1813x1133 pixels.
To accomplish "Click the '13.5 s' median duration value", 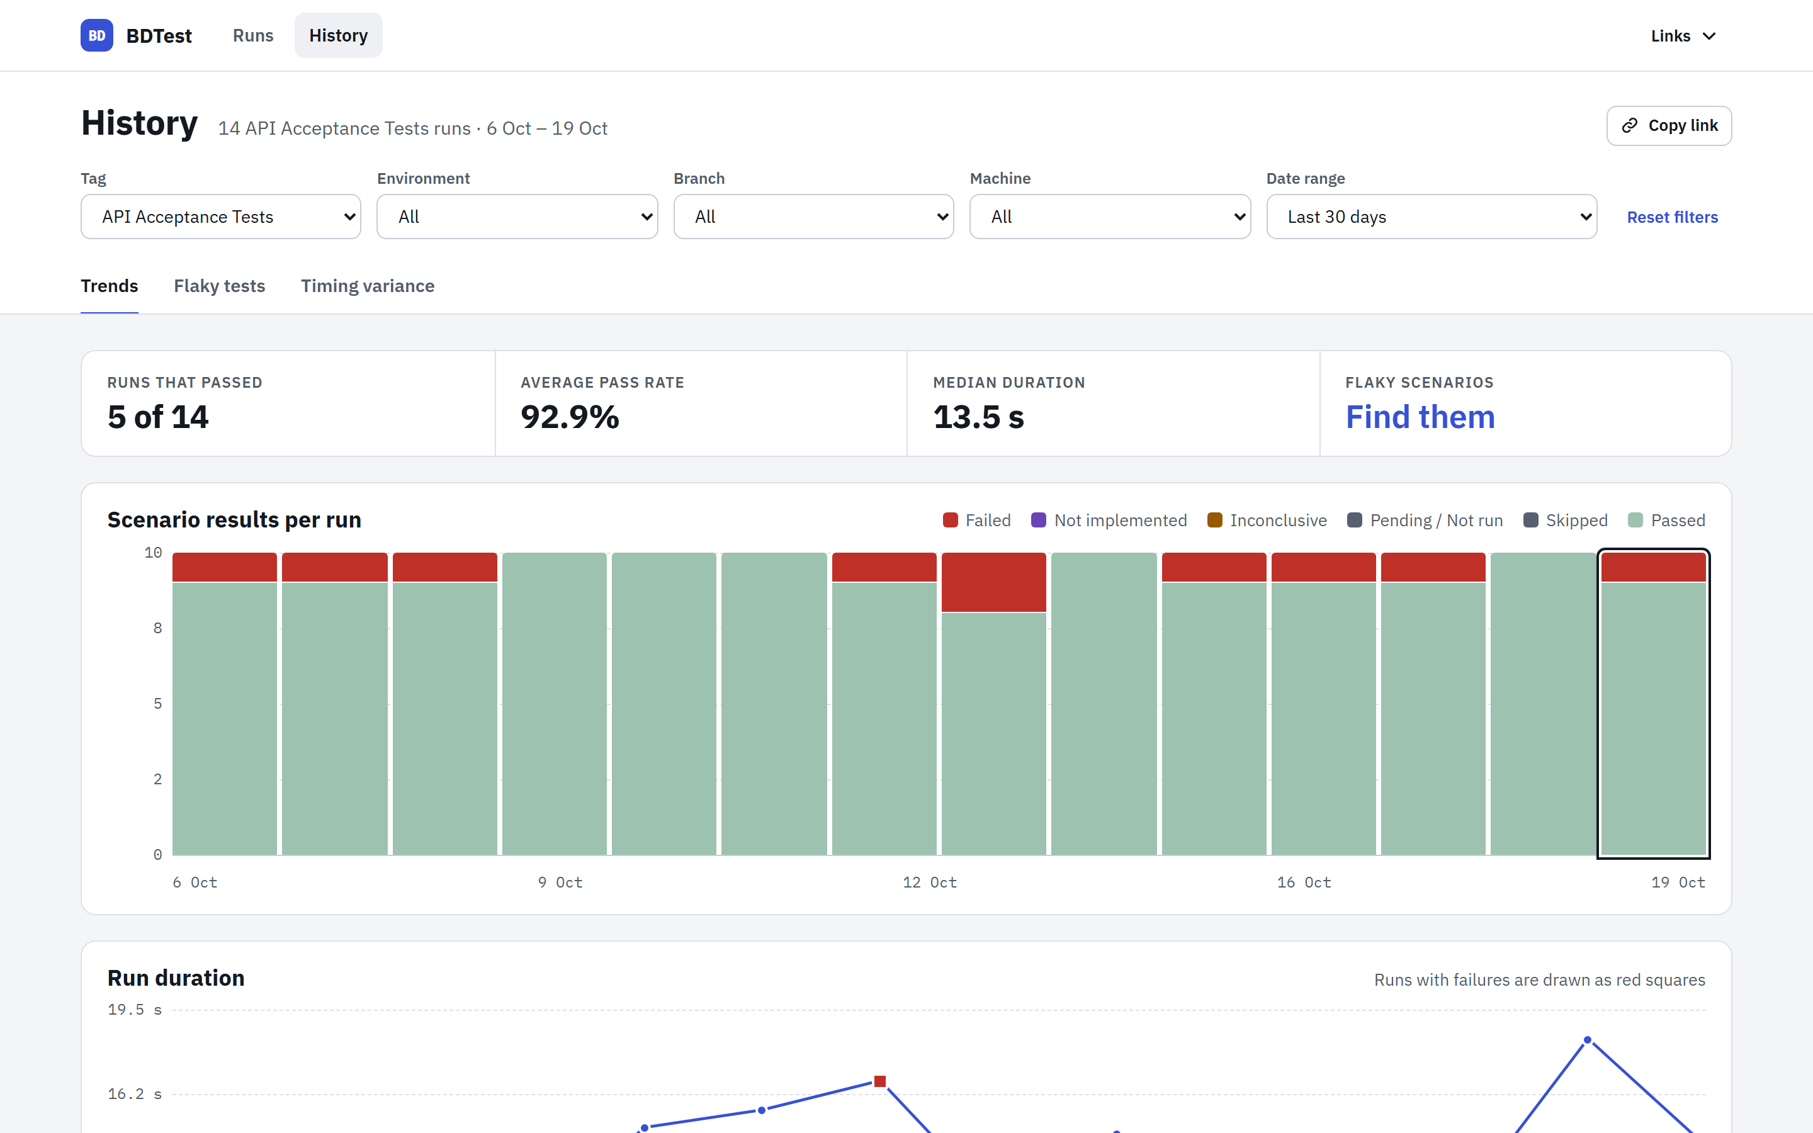I will 978,417.
